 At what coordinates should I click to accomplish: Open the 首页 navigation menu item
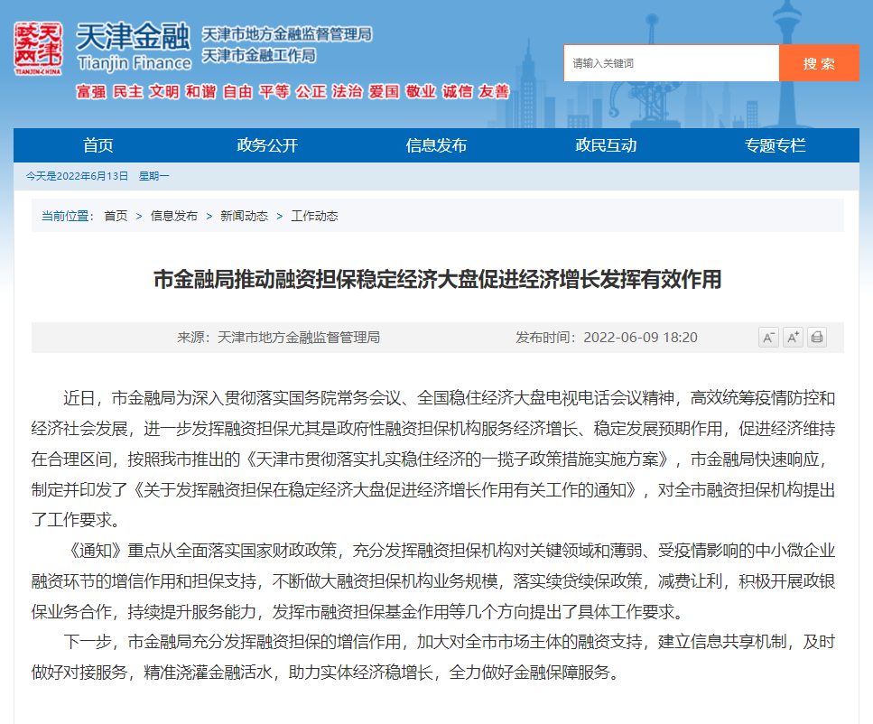pyautogui.click(x=98, y=145)
